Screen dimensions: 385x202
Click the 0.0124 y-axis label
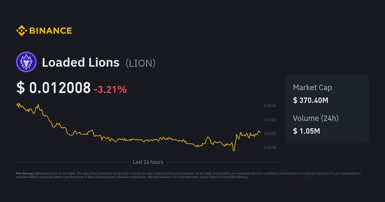[x=270, y=106]
